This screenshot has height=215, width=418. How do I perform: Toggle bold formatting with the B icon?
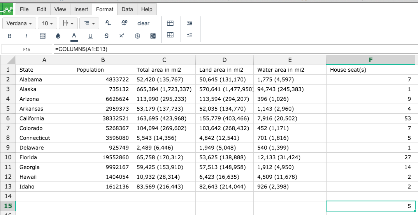[10, 36]
